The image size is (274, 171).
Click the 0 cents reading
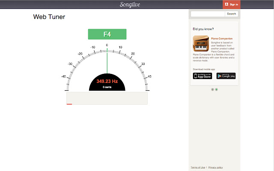[107, 87]
